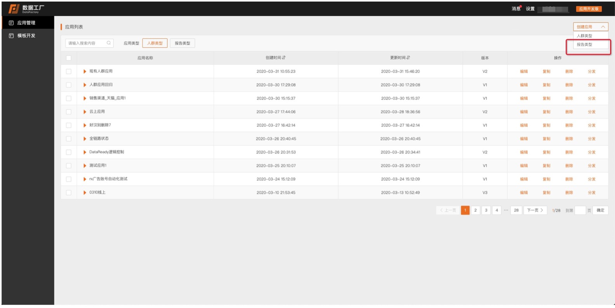Image resolution: width=615 pixels, height=308 pixels.
Task: Click the V3 version cell for 0310线上
Action: 485,192
